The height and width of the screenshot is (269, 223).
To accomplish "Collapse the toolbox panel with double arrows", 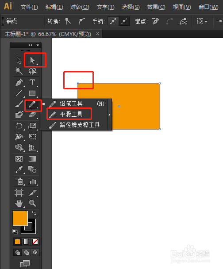I will click(30, 45).
